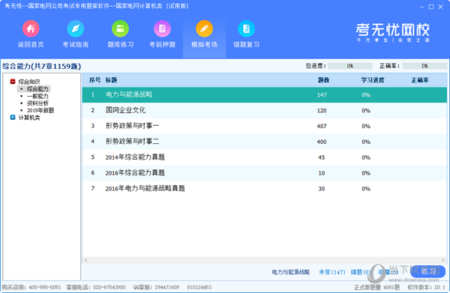
Task: Open the 考前押题 icon
Action: click(x=162, y=28)
